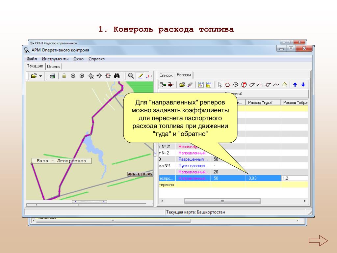Click the red remove-reper node icon

pyautogui.click(x=171, y=85)
